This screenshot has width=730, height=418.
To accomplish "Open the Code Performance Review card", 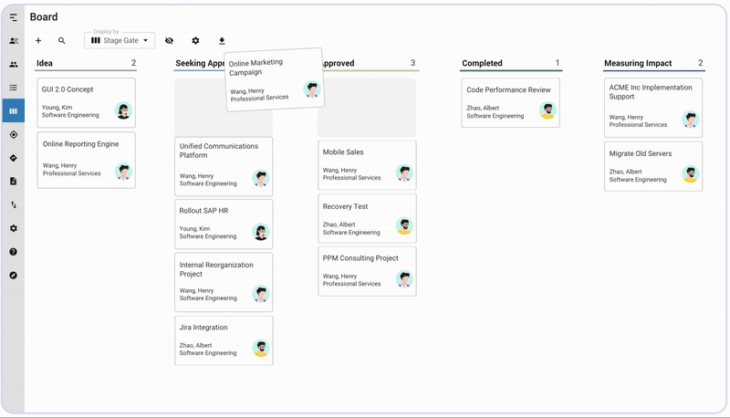I will coord(510,102).
